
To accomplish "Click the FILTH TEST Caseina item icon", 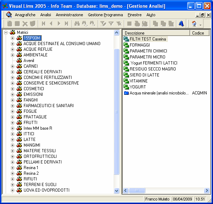I will point(126,39).
